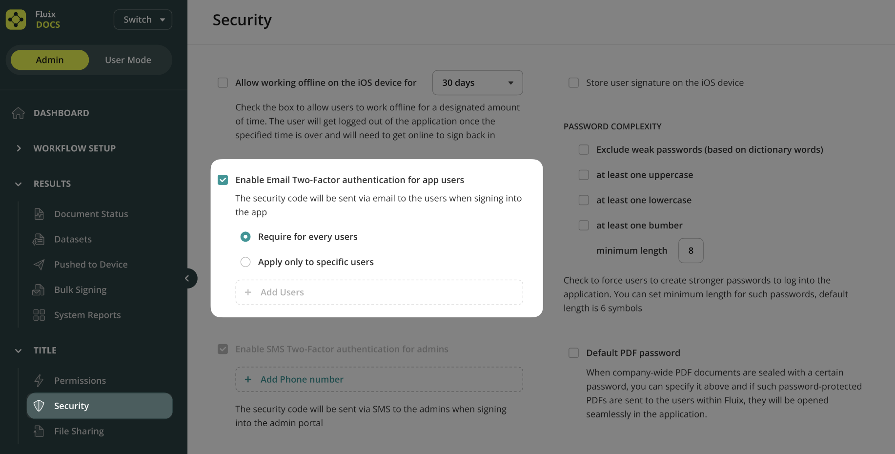Select Apply only to specific users
The height and width of the screenshot is (454, 895).
click(245, 262)
